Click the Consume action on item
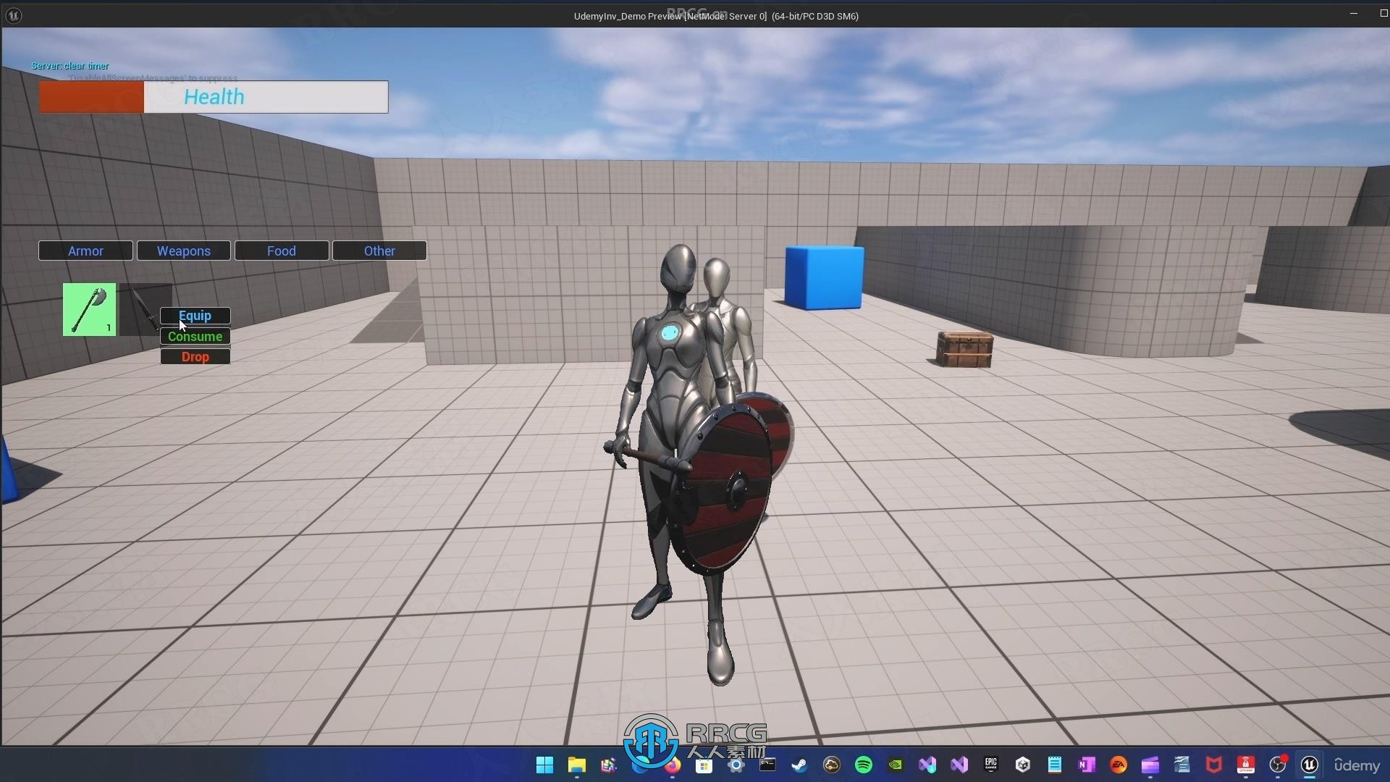The image size is (1390, 782). [x=195, y=336]
